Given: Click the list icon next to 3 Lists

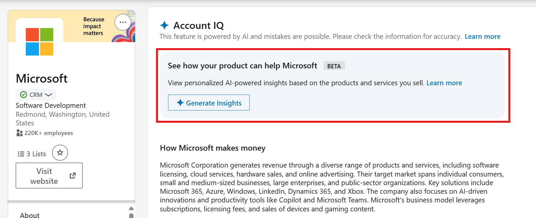Looking at the screenshot, I should [21, 154].
